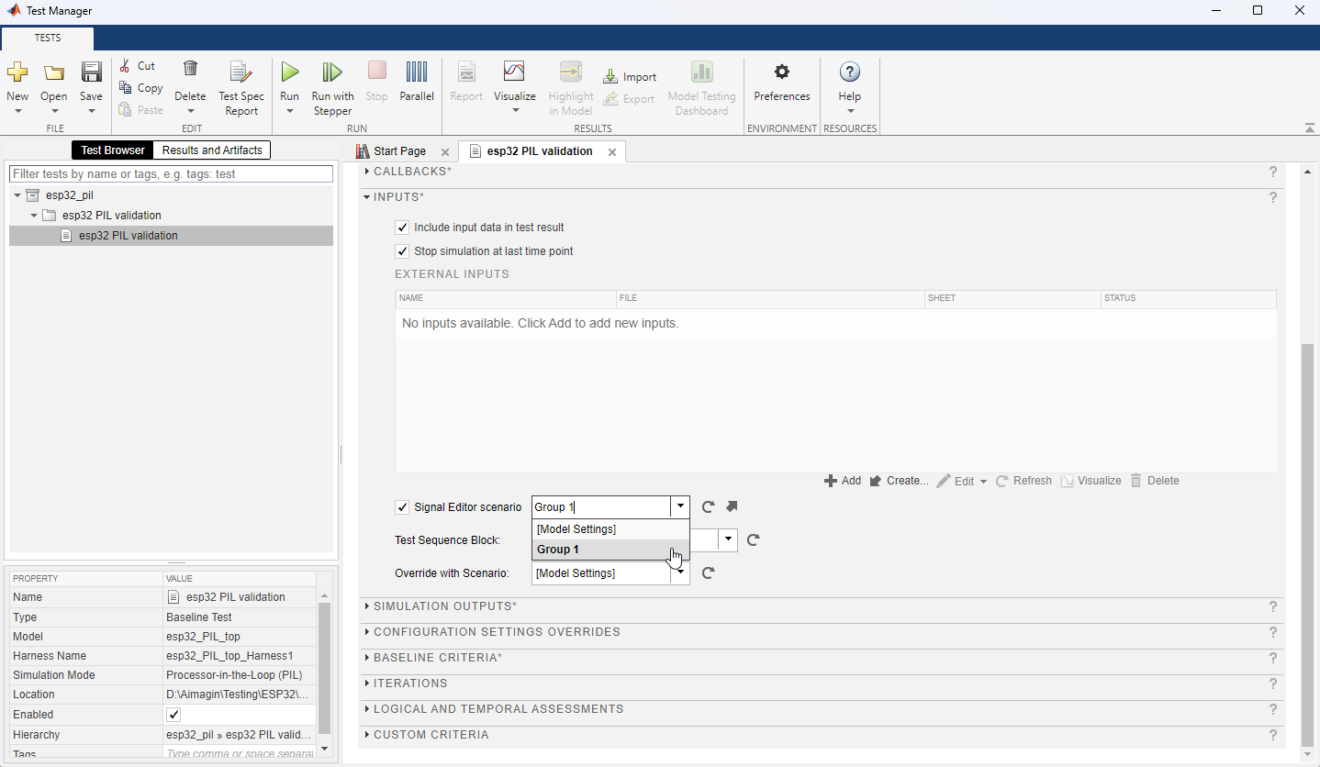
Task: Collapse the toolstrip ribbon
Action: (1308, 128)
